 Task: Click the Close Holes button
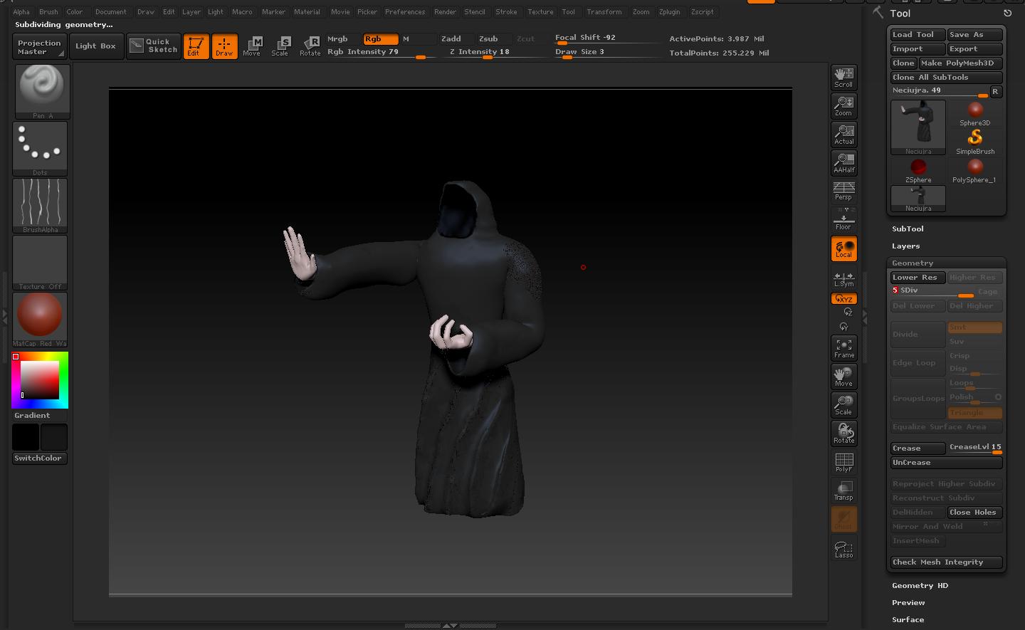pos(974,512)
